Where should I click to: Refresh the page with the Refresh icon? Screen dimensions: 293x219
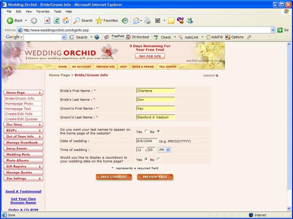tap(56, 21)
